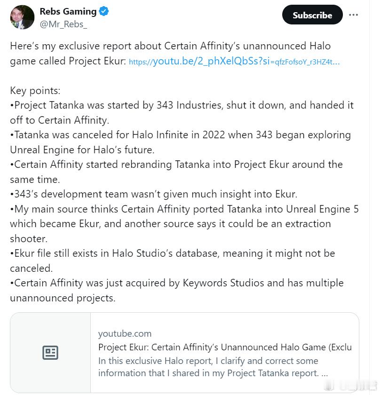Viewport: 381px width, 395px height.
Task: Click the blue verified badge
Action: [104, 11]
